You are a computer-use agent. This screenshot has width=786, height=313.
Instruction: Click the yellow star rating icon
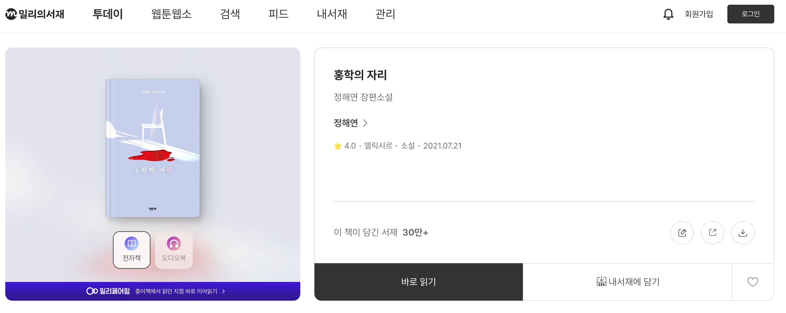tap(337, 146)
